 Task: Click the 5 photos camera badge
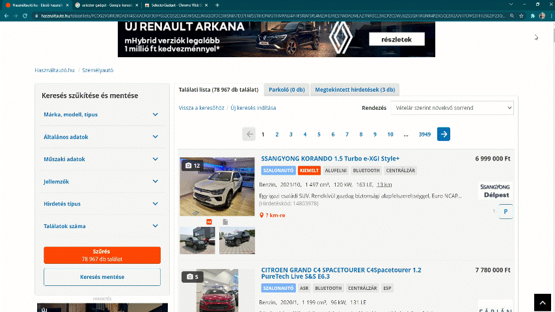[193, 277]
